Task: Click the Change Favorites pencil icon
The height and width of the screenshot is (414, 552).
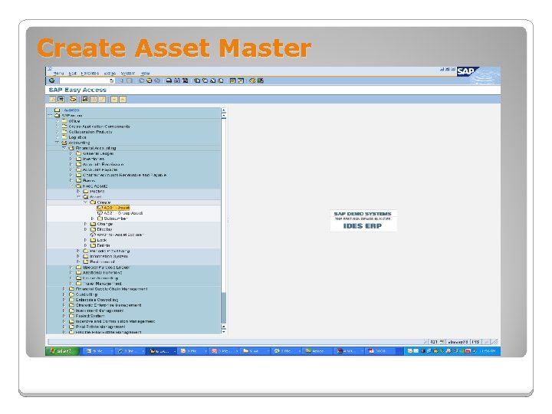Action: tap(102, 99)
